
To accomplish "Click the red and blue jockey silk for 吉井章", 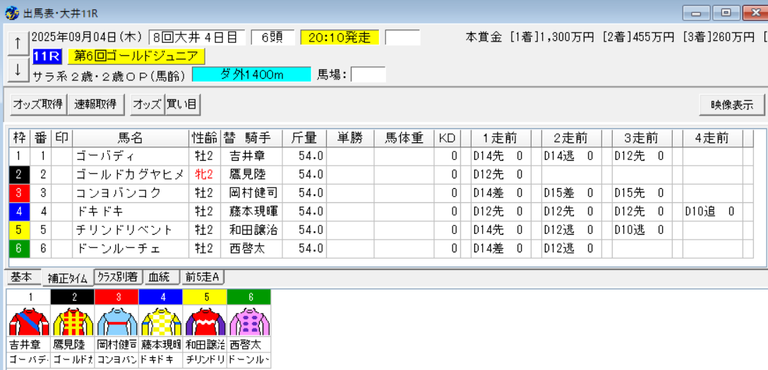I will 29,321.
